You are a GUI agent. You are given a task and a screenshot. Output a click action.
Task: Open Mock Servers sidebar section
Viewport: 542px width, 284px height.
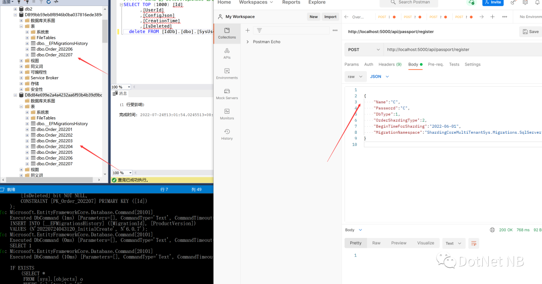pos(227,94)
